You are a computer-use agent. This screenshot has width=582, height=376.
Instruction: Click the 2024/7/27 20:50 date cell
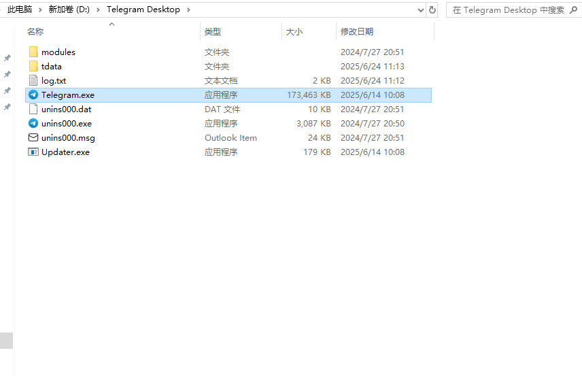pyautogui.click(x=373, y=124)
